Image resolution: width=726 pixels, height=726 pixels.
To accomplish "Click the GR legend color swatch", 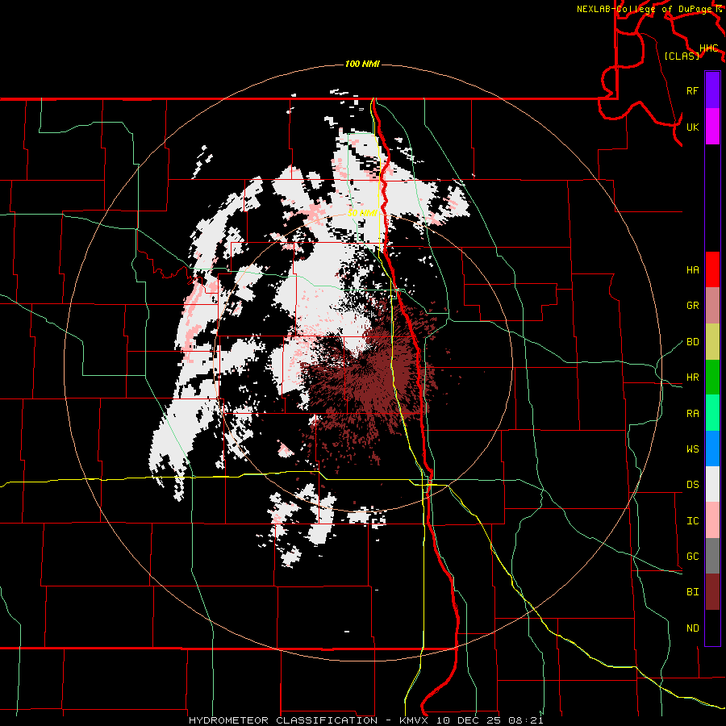I will [x=712, y=305].
